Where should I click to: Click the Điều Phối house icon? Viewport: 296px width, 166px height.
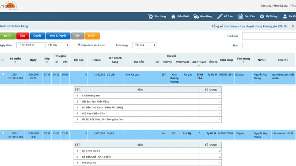(x=173, y=17)
